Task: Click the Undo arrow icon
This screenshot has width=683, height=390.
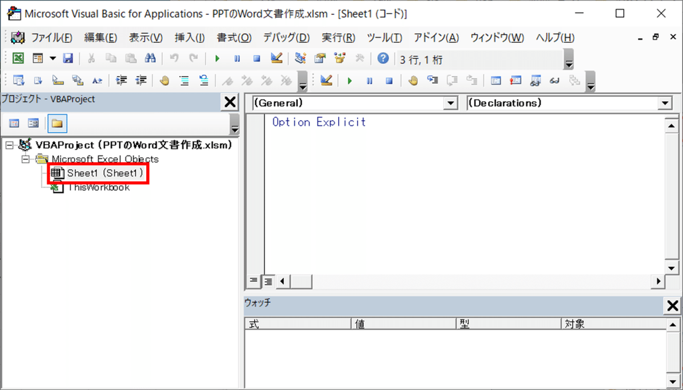Action: tap(174, 59)
